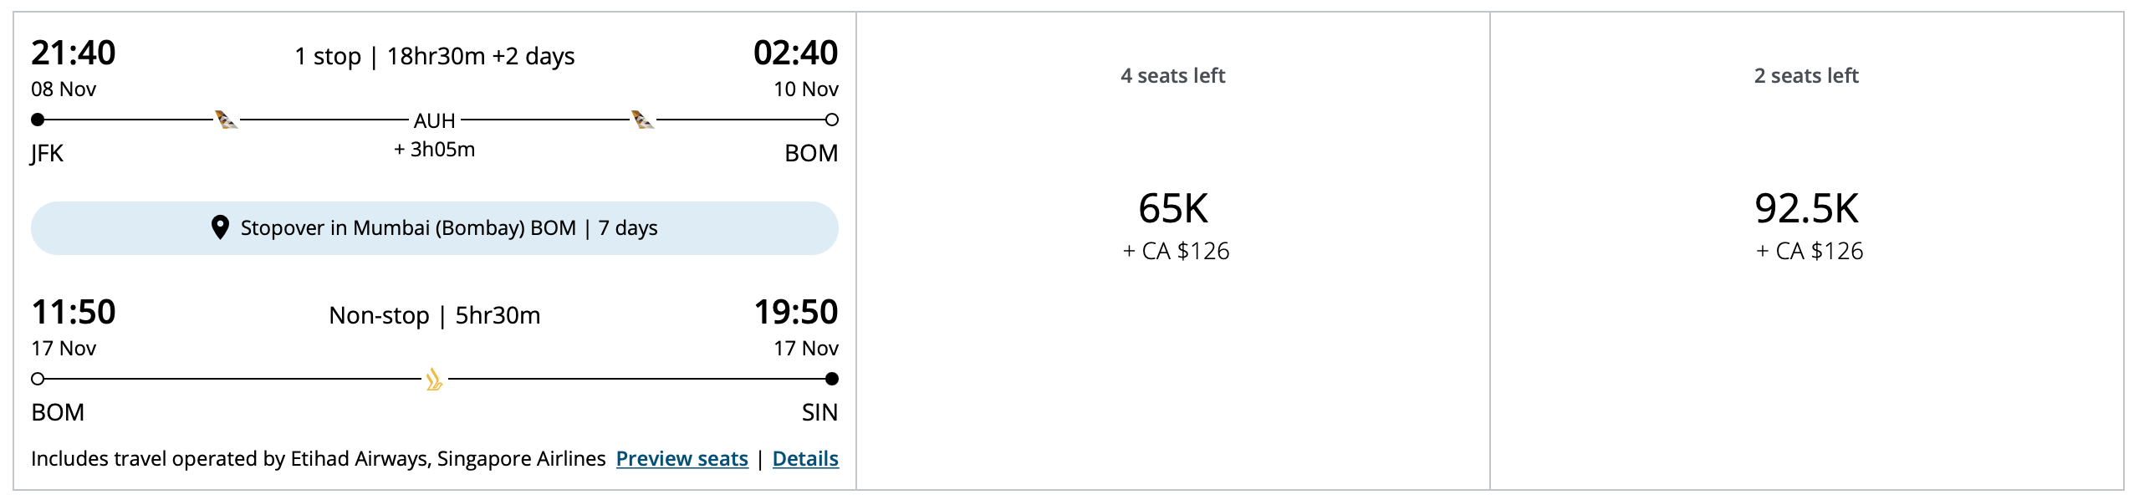Click the filled departure dot above JFK
This screenshot has width=2144, height=500.
point(37,120)
